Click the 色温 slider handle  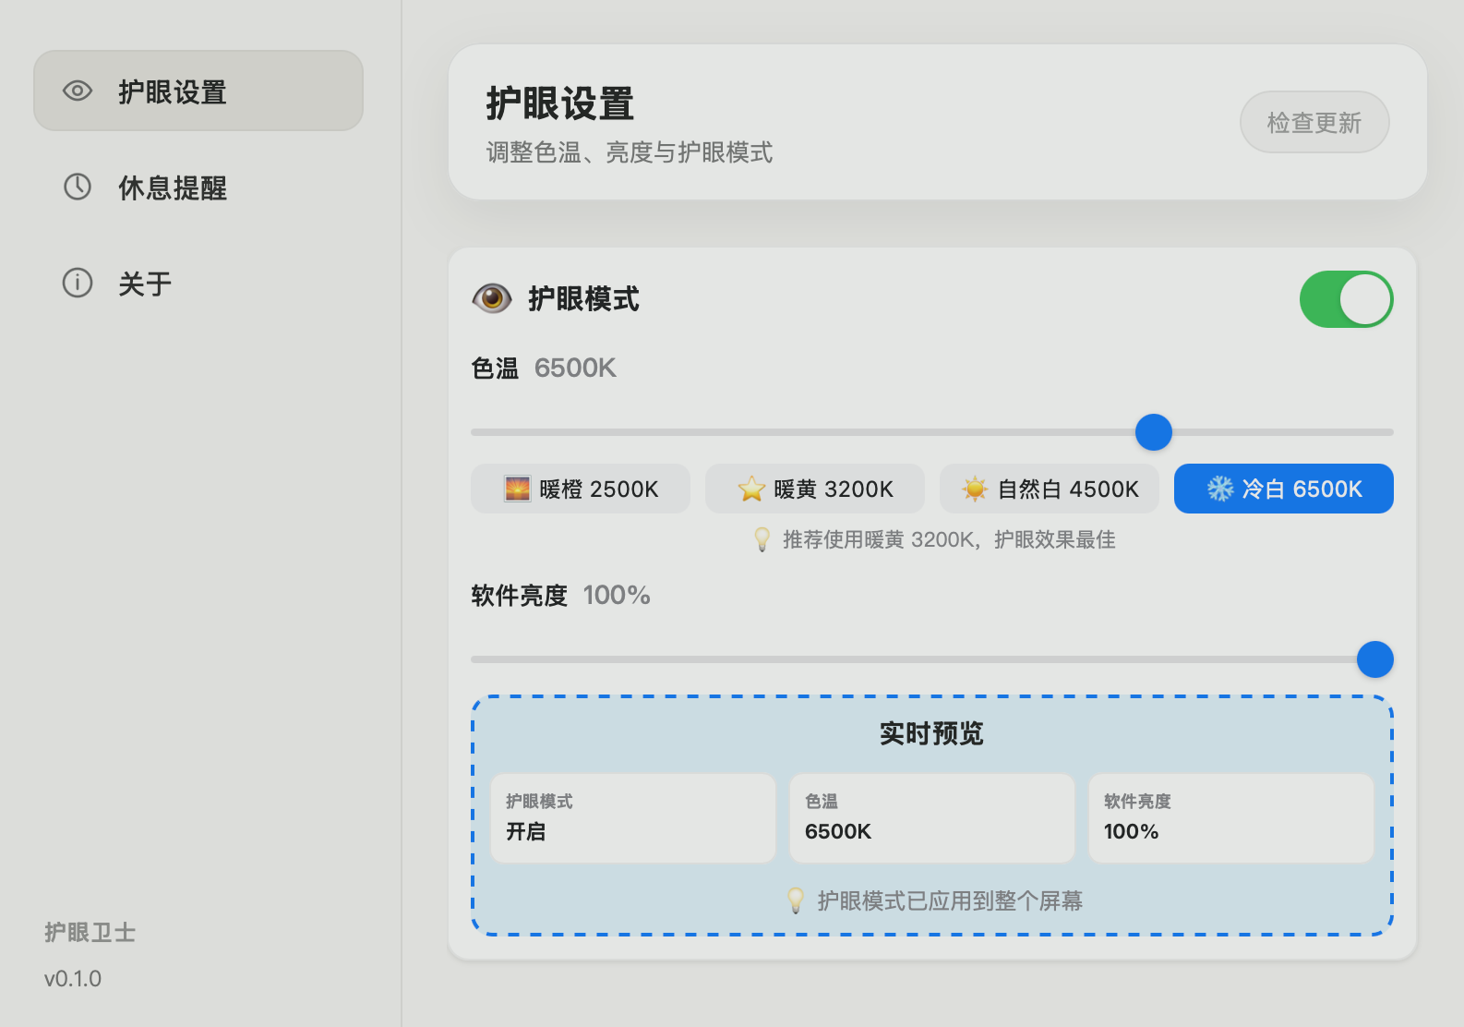click(x=1153, y=432)
